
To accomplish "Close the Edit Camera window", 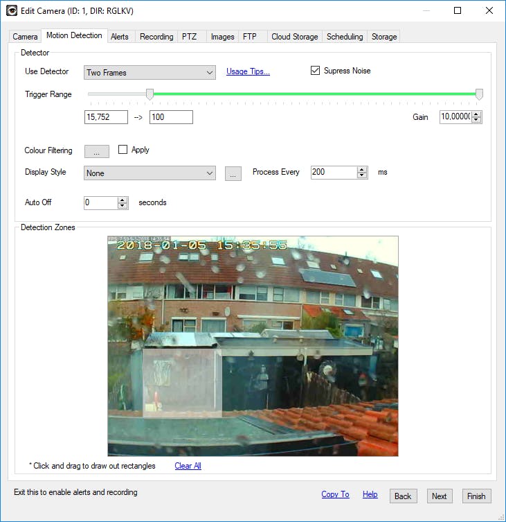I will (x=489, y=10).
